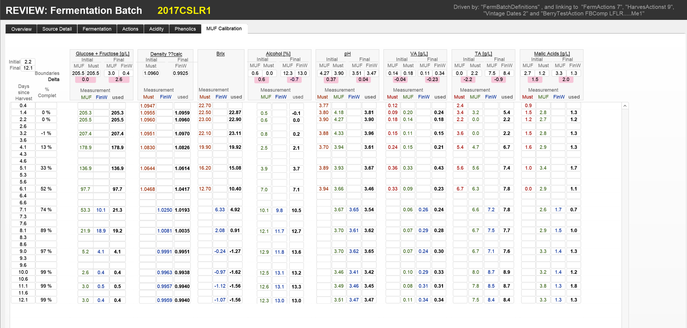Click the Brix FinW value -1.12

[x=220, y=286]
